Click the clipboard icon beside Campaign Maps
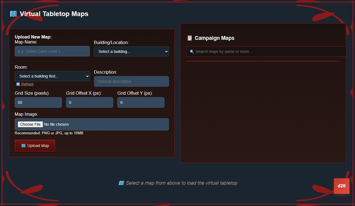The image size is (355, 206). pos(189,38)
